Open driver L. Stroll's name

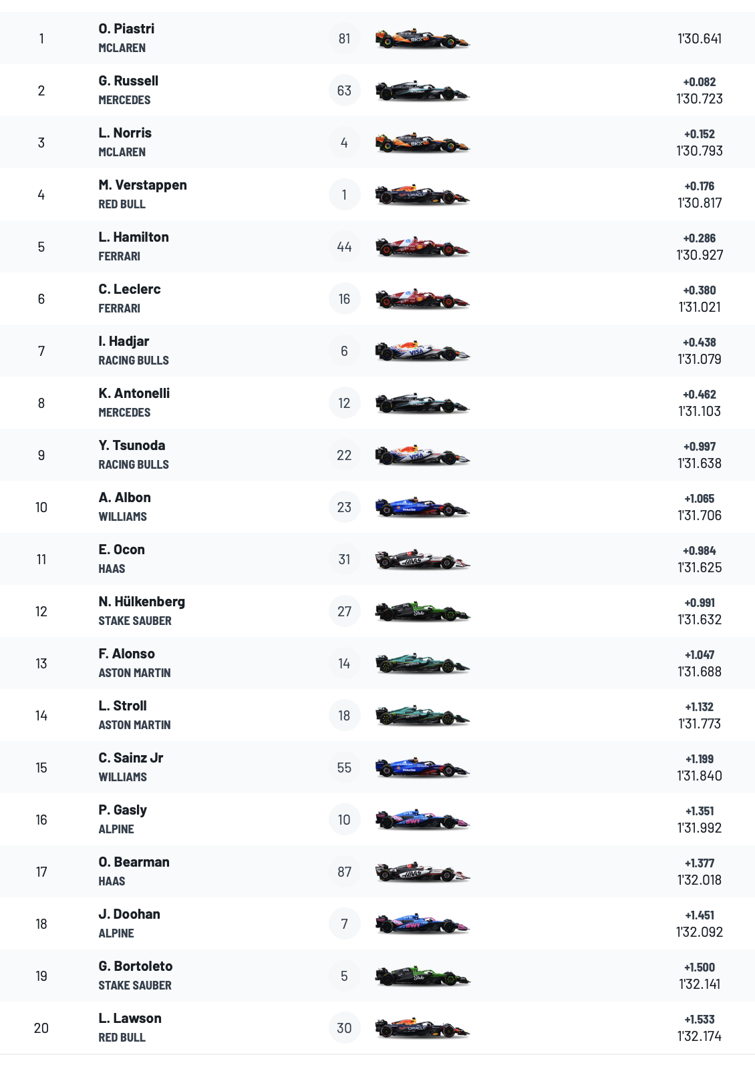point(122,706)
